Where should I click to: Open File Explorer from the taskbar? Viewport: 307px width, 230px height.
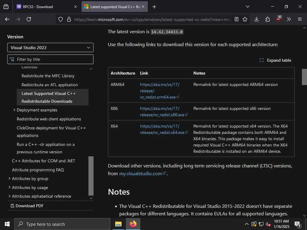(x=118, y=224)
